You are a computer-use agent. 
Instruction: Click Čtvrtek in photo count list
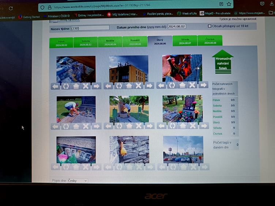point(218,134)
